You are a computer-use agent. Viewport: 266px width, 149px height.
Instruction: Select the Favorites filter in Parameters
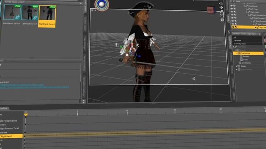tap(247, 41)
